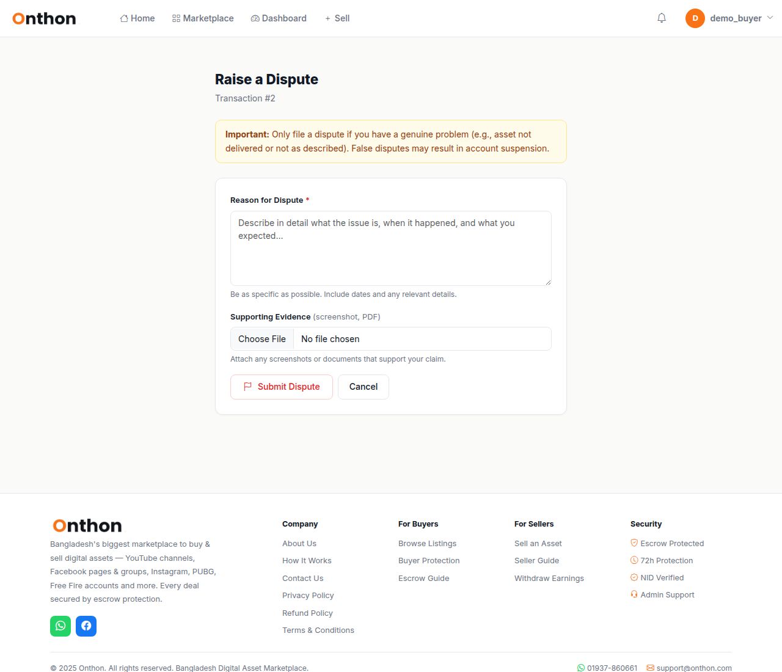Click the Choose File button
782x672 pixels.
pos(262,339)
